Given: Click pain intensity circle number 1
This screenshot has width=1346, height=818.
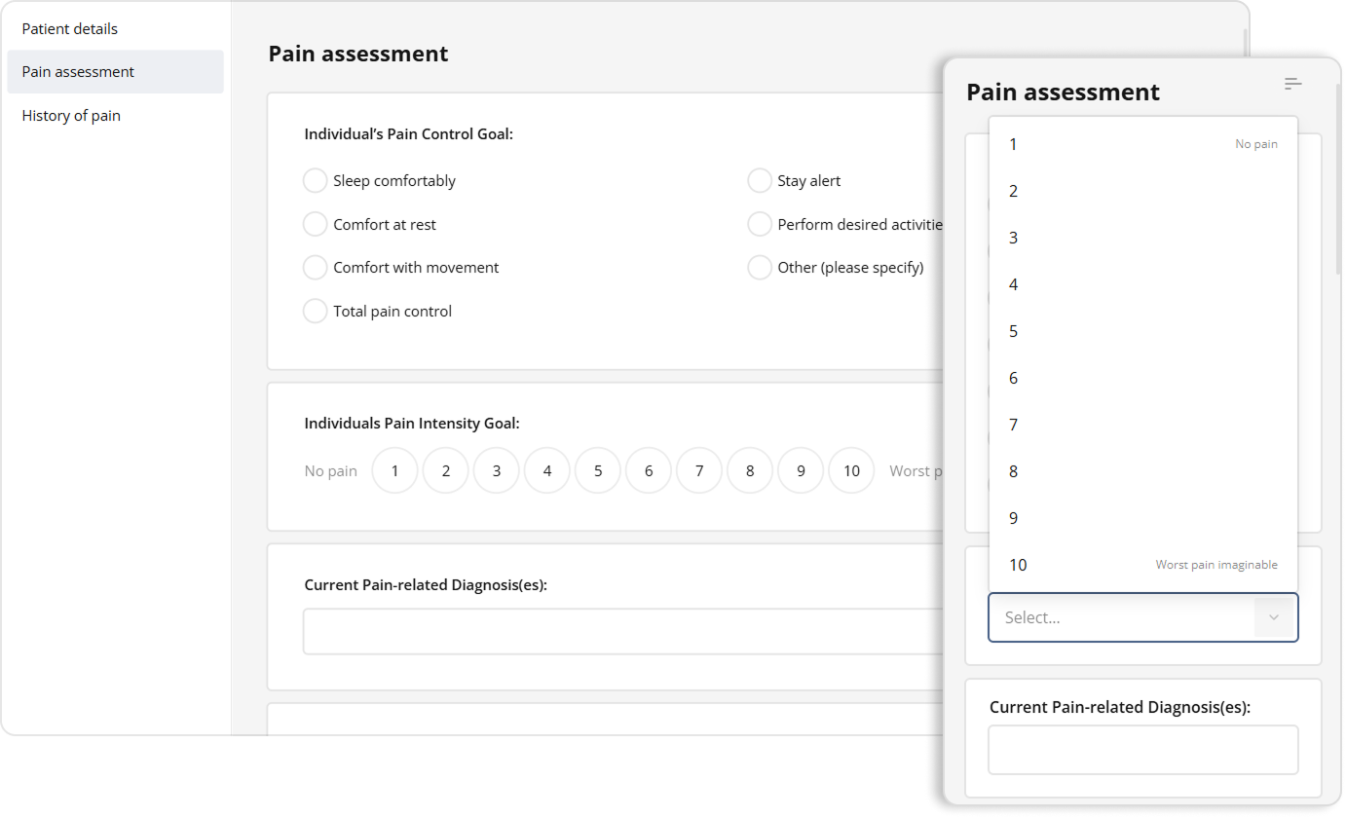Looking at the screenshot, I should (x=394, y=471).
